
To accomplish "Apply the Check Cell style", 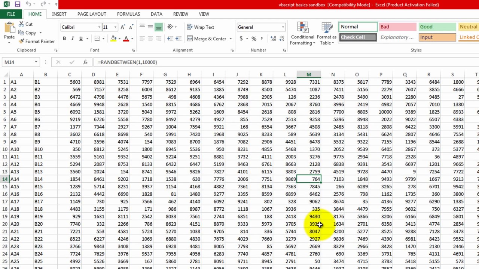I will (x=358, y=37).
